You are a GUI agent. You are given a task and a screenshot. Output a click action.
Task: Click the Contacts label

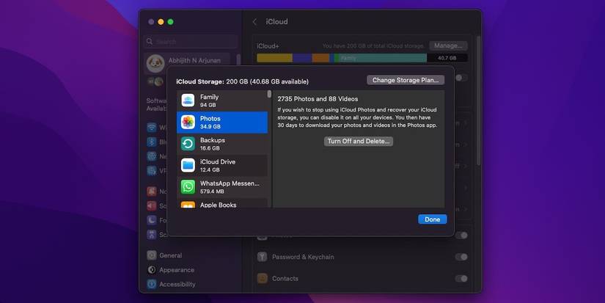click(285, 278)
